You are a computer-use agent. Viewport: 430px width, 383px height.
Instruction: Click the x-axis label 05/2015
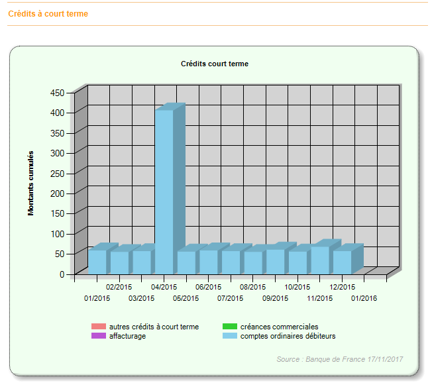(186, 298)
